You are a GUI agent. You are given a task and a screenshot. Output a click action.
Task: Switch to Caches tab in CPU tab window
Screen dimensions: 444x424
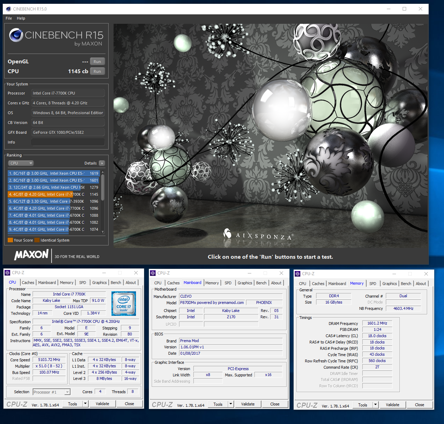tap(28, 283)
